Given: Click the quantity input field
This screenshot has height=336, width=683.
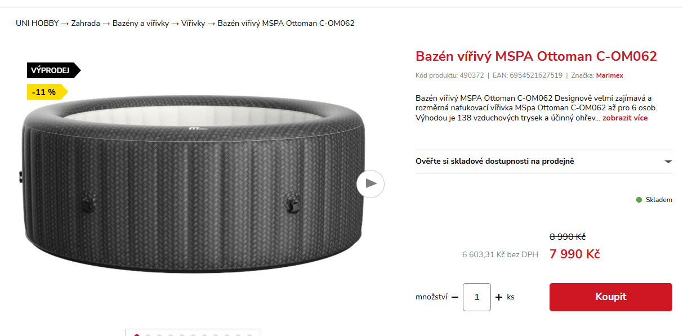Looking at the screenshot, I should click(x=477, y=297).
